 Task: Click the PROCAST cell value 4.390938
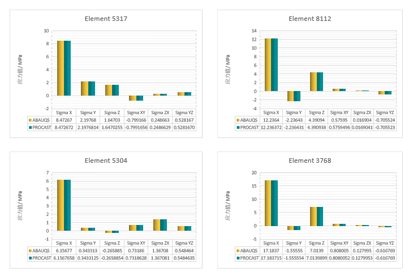click(x=317, y=127)
